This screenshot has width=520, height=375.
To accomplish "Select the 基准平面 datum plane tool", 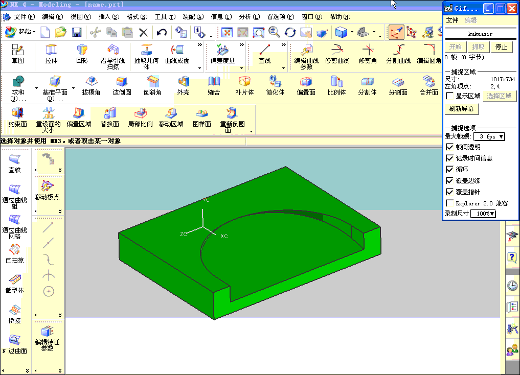I will click(55, 88).
